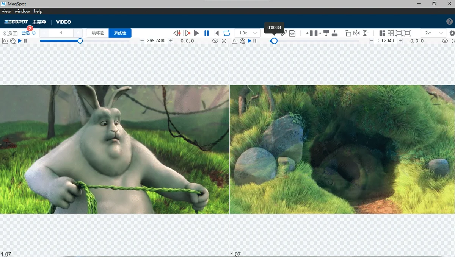This screenshot has width=455, height=257.
Task: Select 最邻近 interpolation
Action: [98, 33]
